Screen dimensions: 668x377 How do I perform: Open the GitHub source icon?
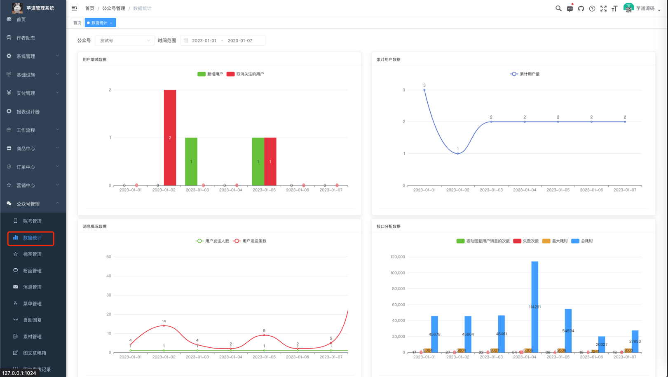coord(581,9)
